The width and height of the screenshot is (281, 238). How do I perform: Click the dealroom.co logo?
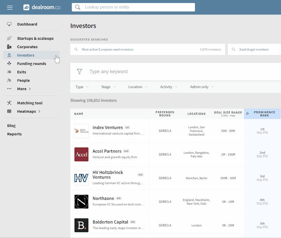[42, 7]
